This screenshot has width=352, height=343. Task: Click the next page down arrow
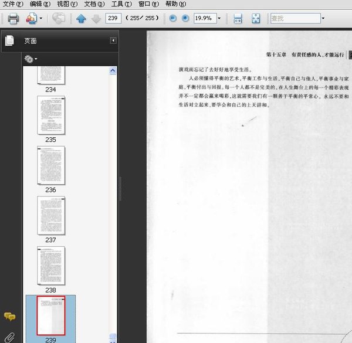[96, 19]
